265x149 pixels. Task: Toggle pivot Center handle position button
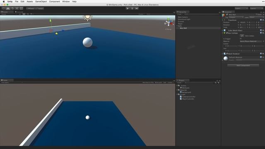(x=31, y=8)
